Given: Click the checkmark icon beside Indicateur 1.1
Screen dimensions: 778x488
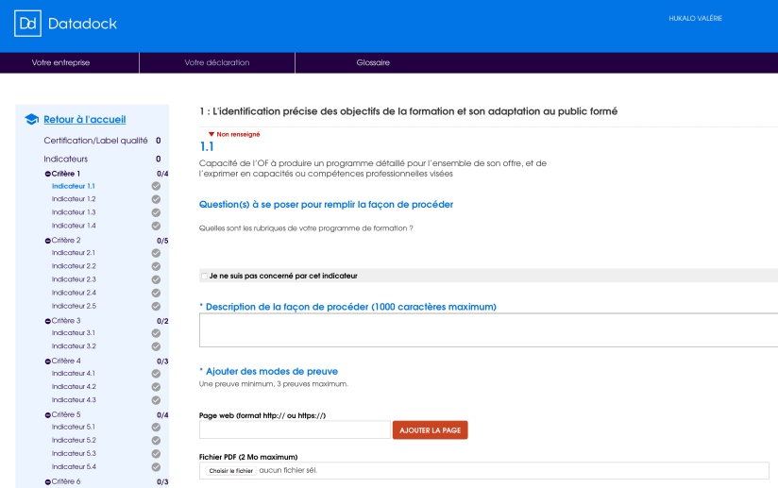Looking at the screenshot, I should (156, 186).
